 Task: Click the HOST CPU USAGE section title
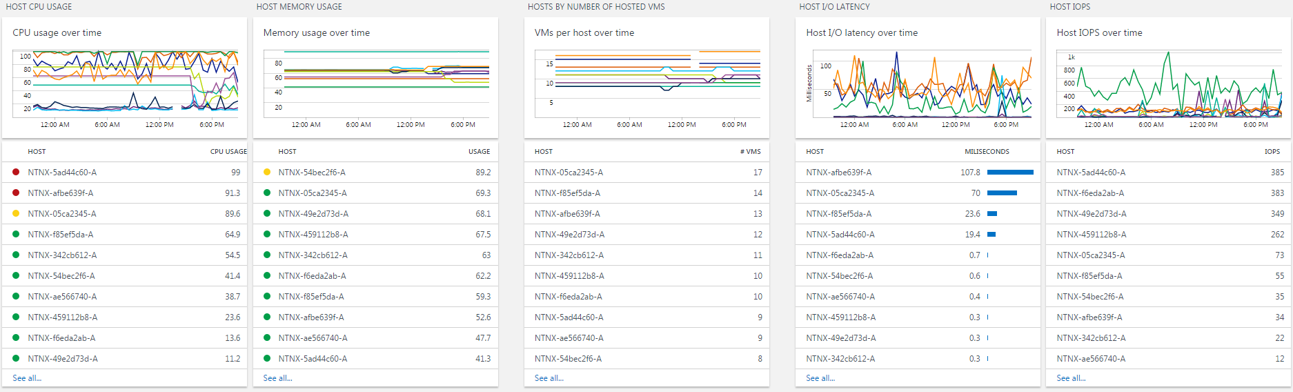pos(39,7)
